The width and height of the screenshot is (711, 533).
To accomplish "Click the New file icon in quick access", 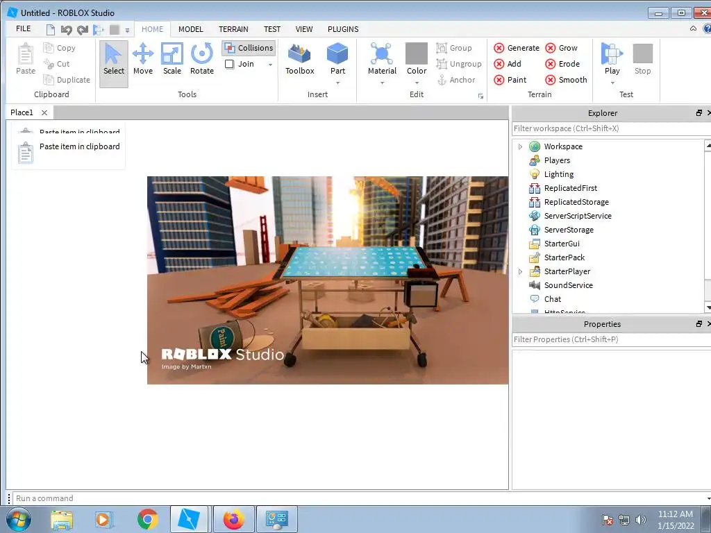I will point(50,30).
